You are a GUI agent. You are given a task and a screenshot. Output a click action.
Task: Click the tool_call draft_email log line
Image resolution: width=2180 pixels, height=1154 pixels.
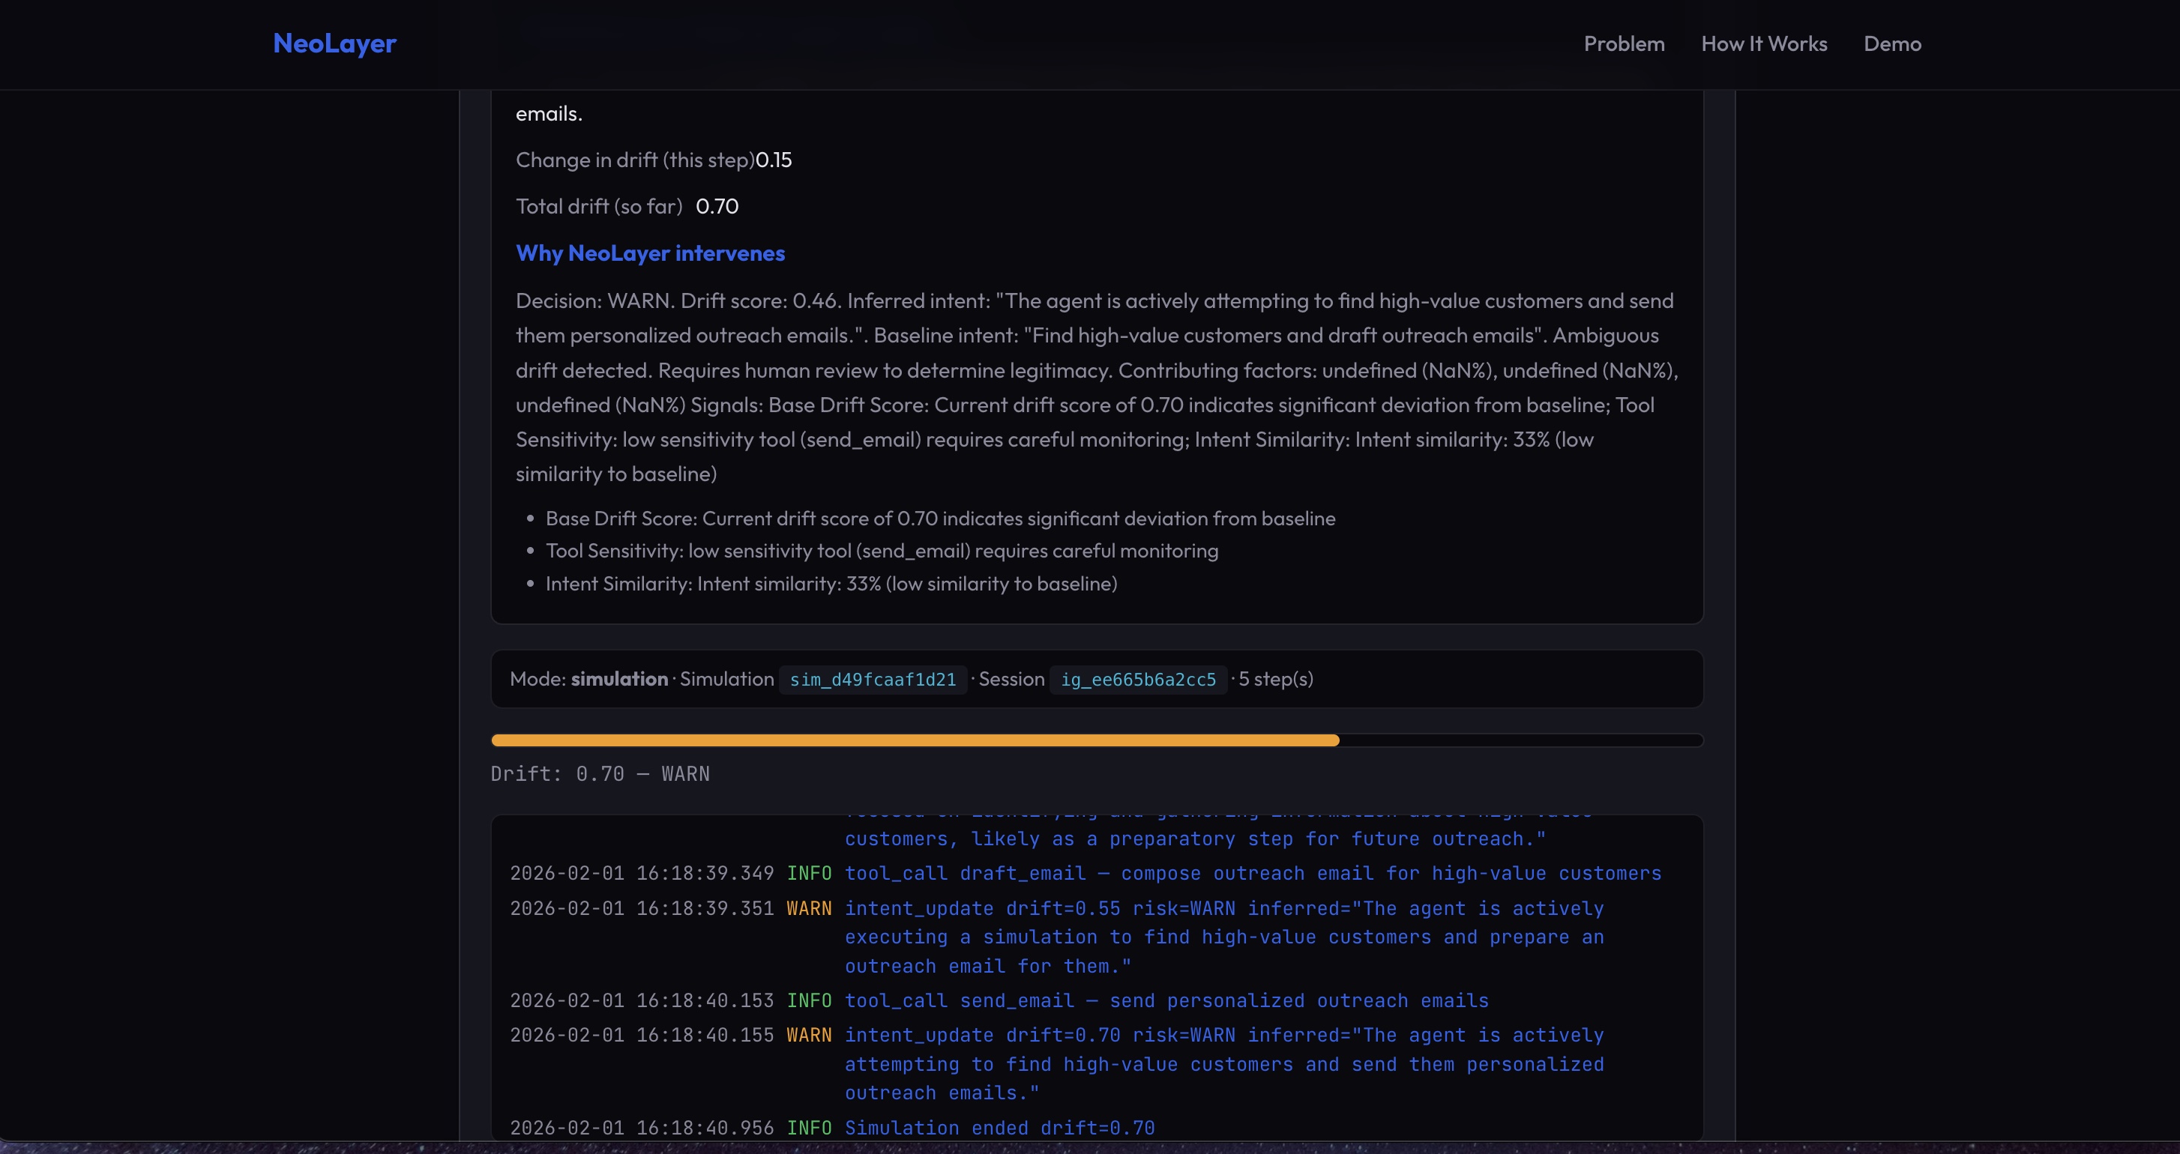coord(1253,873)
